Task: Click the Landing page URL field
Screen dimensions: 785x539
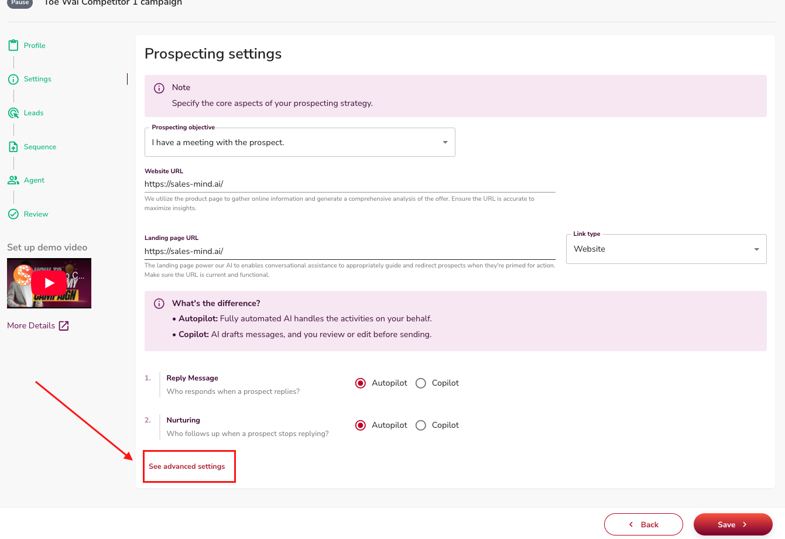Action: coord(349,251)
